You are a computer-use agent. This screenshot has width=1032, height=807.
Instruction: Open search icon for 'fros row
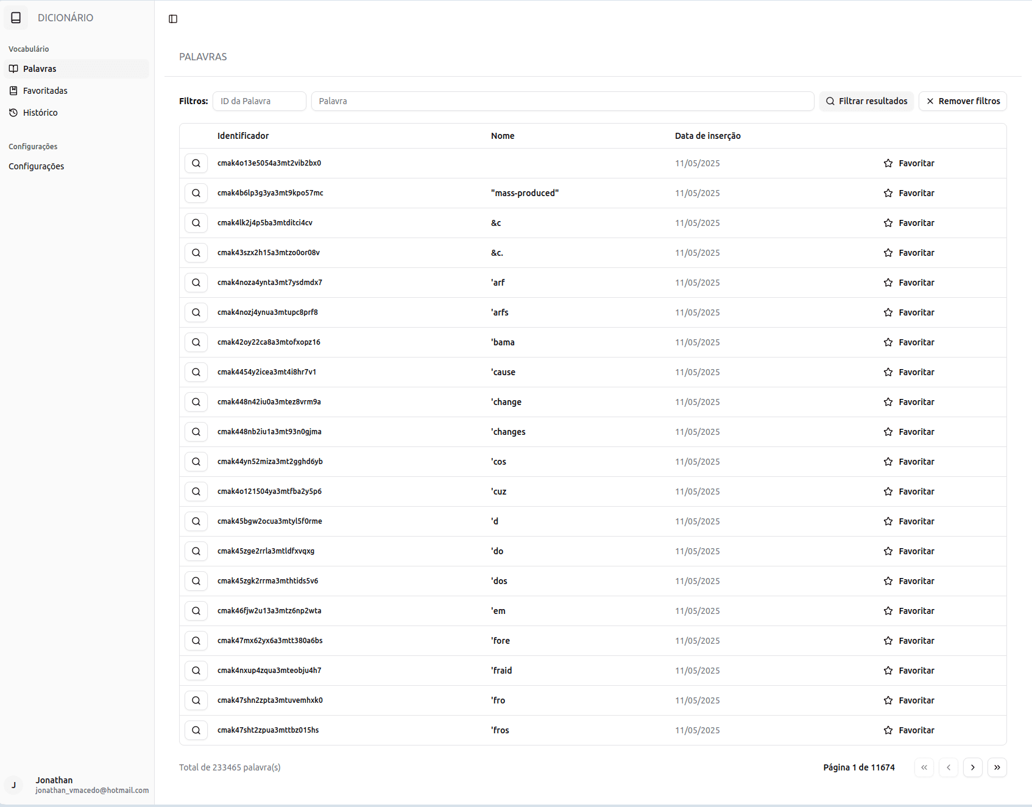196,730
